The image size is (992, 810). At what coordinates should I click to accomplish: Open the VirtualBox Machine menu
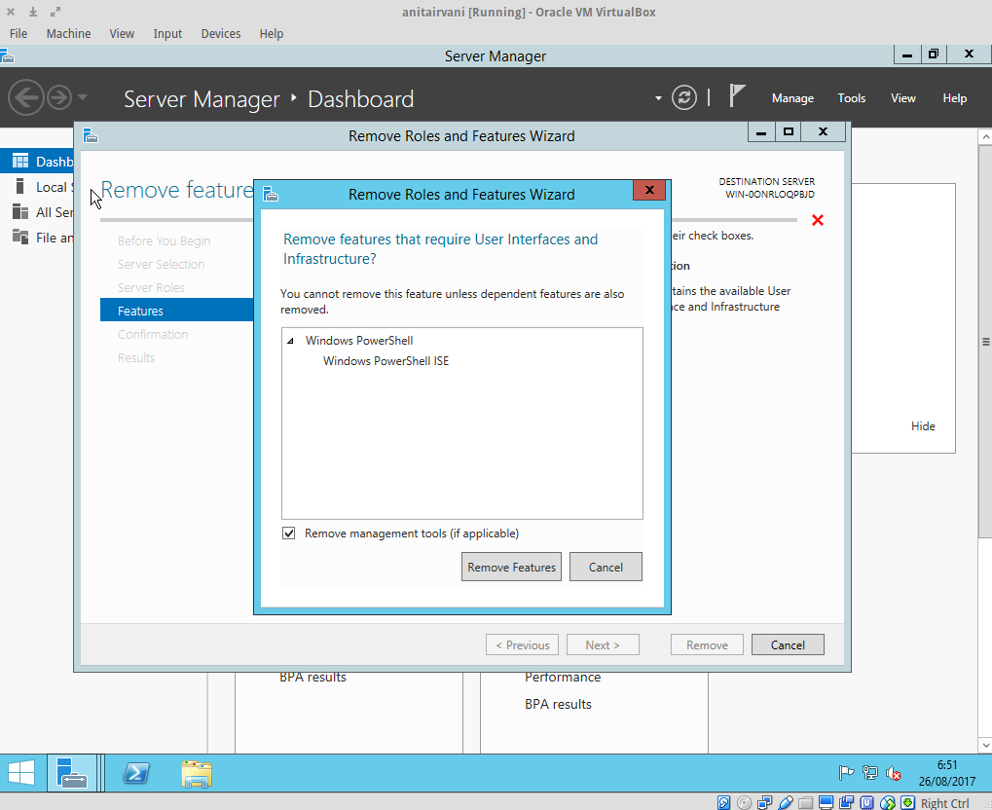(68, 33)
